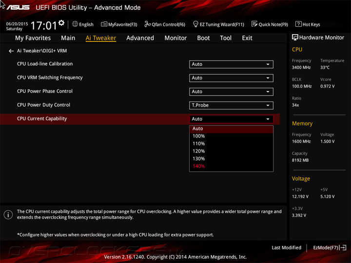Viewport: 351px width, 263px height.
Task: Open the Tool tab
Action: pos(226,38)
